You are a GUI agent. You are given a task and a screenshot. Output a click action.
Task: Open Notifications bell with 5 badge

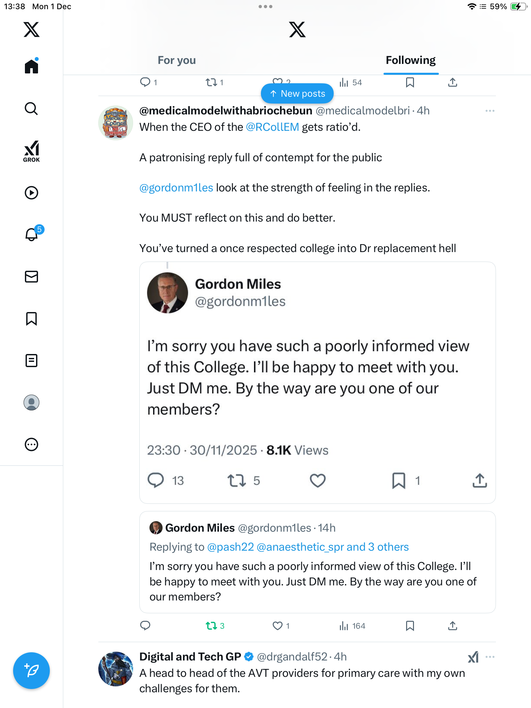pyautogui.click(x=32, y=234)
